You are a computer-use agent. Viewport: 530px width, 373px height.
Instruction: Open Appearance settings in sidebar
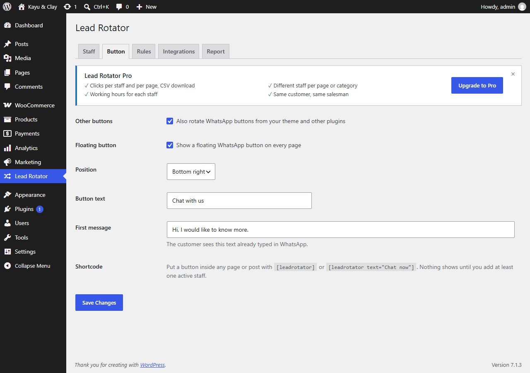[33, 195]
